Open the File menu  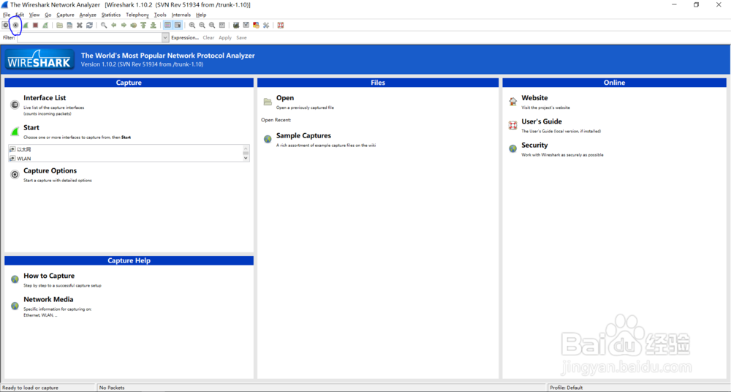pyautogui.click(x=7, y=15)
